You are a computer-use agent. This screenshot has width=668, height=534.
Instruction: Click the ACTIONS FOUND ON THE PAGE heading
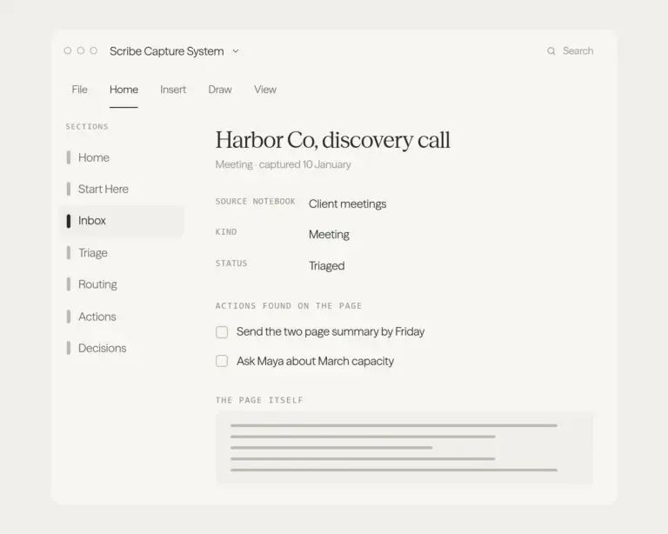(x=289, y=306)
